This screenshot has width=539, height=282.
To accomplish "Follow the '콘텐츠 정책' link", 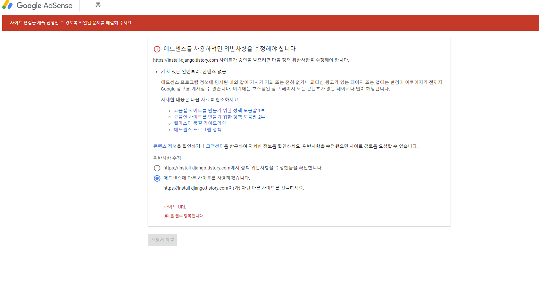I will [x=165, y=146].
